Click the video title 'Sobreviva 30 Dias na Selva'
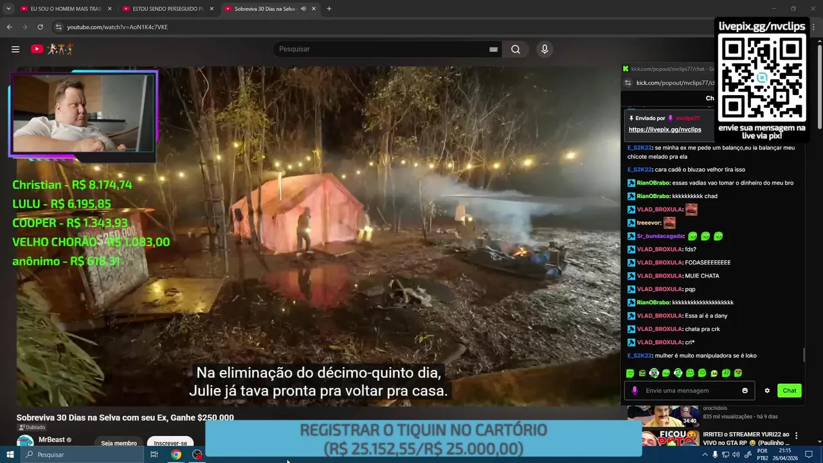The width and height of the screenshot is (823, 463). pos(125,417)
